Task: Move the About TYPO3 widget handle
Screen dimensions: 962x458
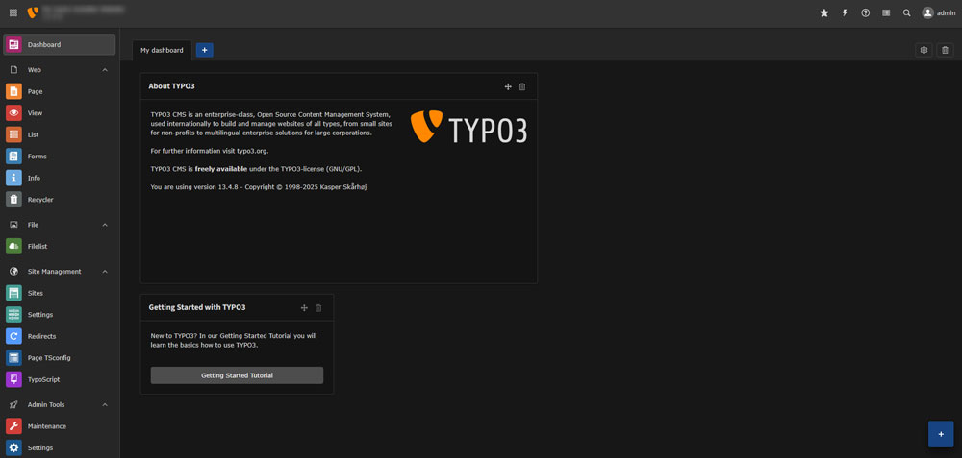Action: 508,87
